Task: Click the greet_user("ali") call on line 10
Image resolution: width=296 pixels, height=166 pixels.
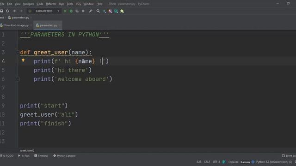Action: (49, 115)
